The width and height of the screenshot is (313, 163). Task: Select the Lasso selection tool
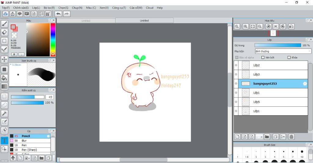(4, 105)
